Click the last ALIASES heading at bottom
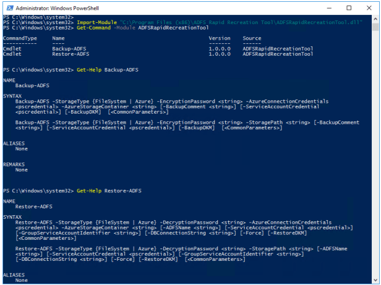 pos(14,275)
